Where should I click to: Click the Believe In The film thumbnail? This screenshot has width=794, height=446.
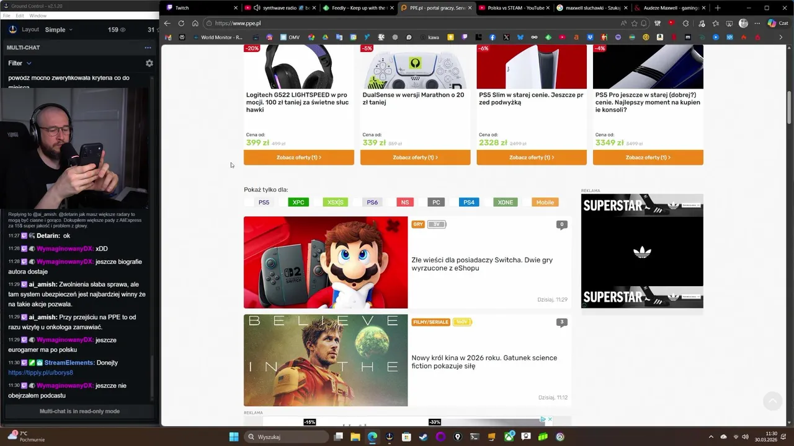point(326,361)
